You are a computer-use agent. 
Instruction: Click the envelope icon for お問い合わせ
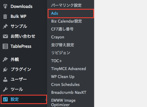coord(5,36)
